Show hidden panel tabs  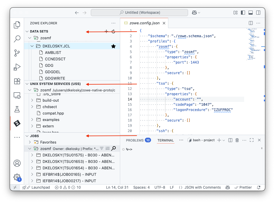pos(181,140)
